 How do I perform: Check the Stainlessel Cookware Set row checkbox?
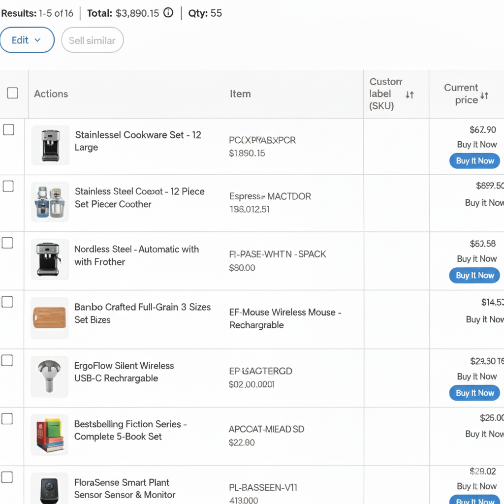(9, 129)
